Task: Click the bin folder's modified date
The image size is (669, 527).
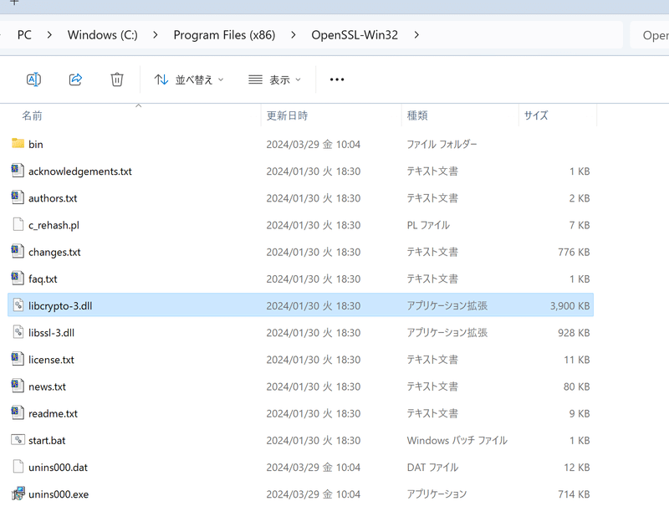Action: point(313,144)
